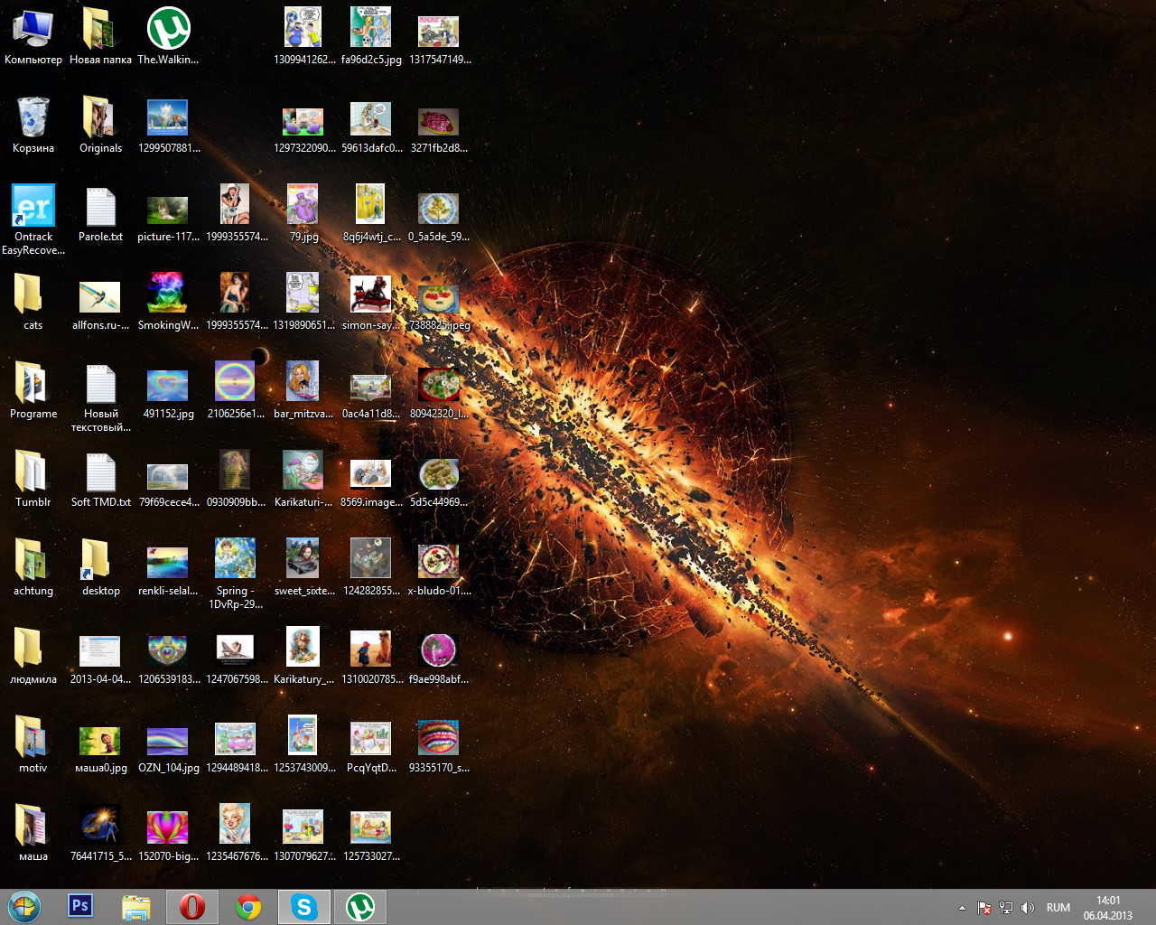Open Photoshop from the taskbar
Viewport: 1156px width, 925px height.
coord(80,906)
